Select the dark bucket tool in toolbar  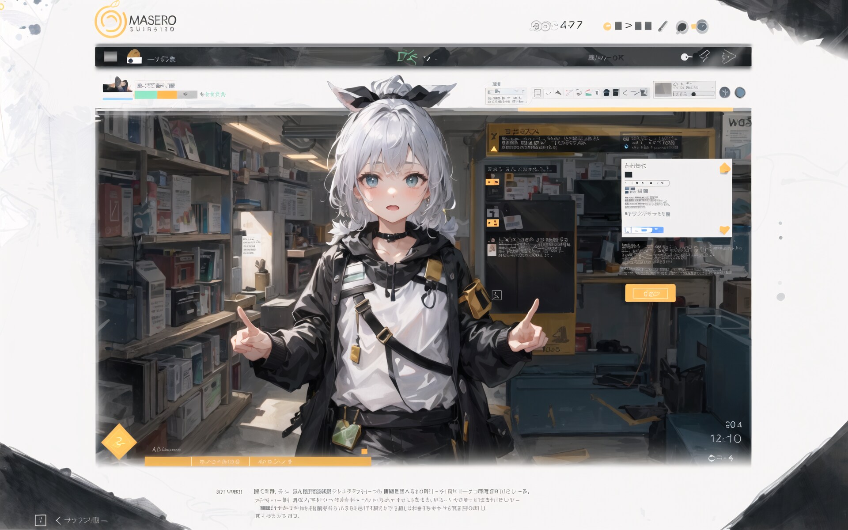click(606, 93)
